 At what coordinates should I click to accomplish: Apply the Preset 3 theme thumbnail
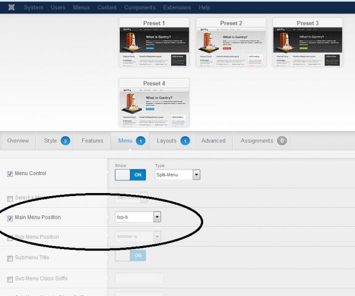[x=307, y=43]
